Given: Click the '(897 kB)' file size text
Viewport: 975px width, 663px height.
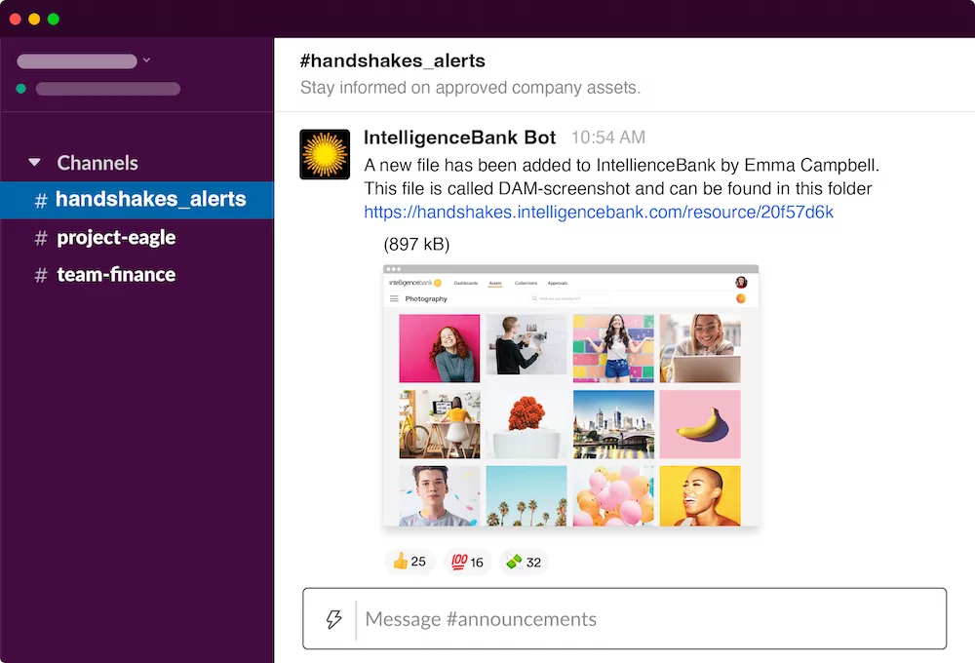Looking at the screenshot, I should pos(416,245).
